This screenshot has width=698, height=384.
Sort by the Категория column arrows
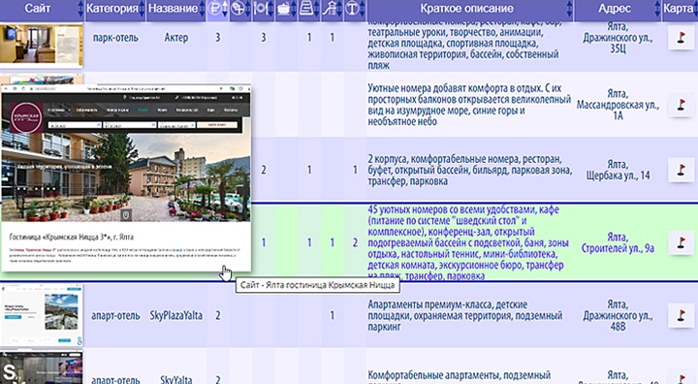[x=142, y=9]
